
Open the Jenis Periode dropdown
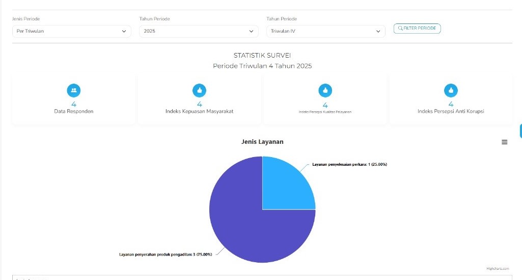pyautogui.click(x=71, y=32)
